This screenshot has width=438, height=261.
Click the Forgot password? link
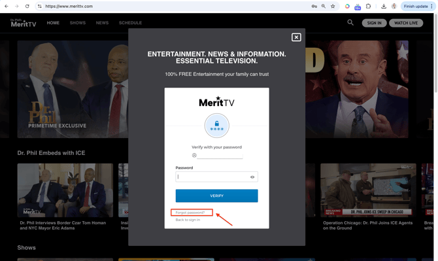point(190,213)
